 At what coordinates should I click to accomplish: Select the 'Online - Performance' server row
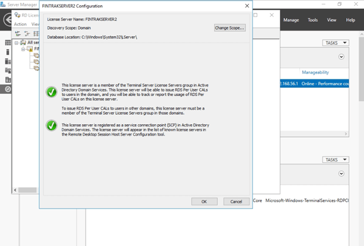click(x=314, y=84)
